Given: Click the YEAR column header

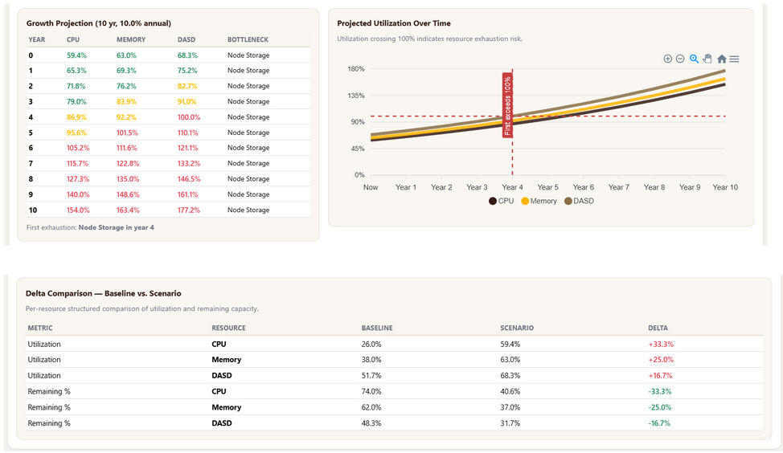Looking at the screenshot, I should (x=36, y=39).
